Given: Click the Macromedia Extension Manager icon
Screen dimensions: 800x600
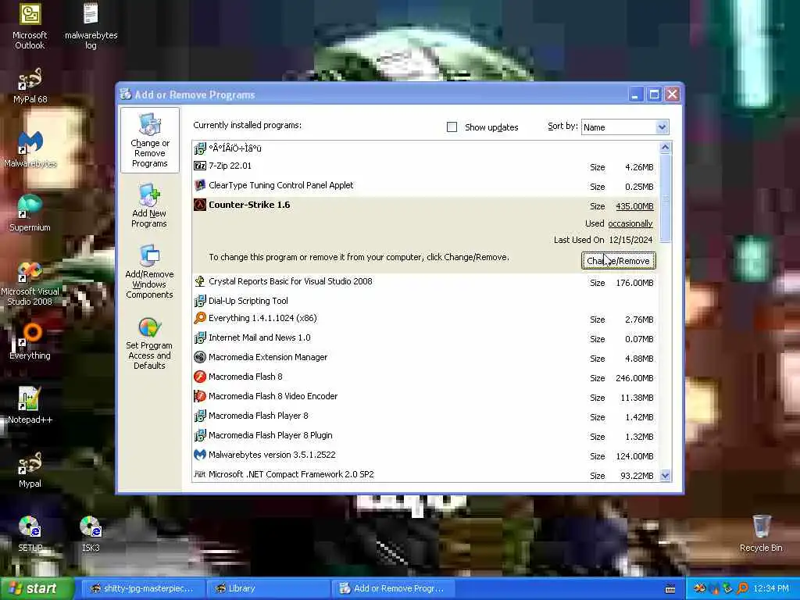Looking at the screenshot, I should tap(200, 357).
